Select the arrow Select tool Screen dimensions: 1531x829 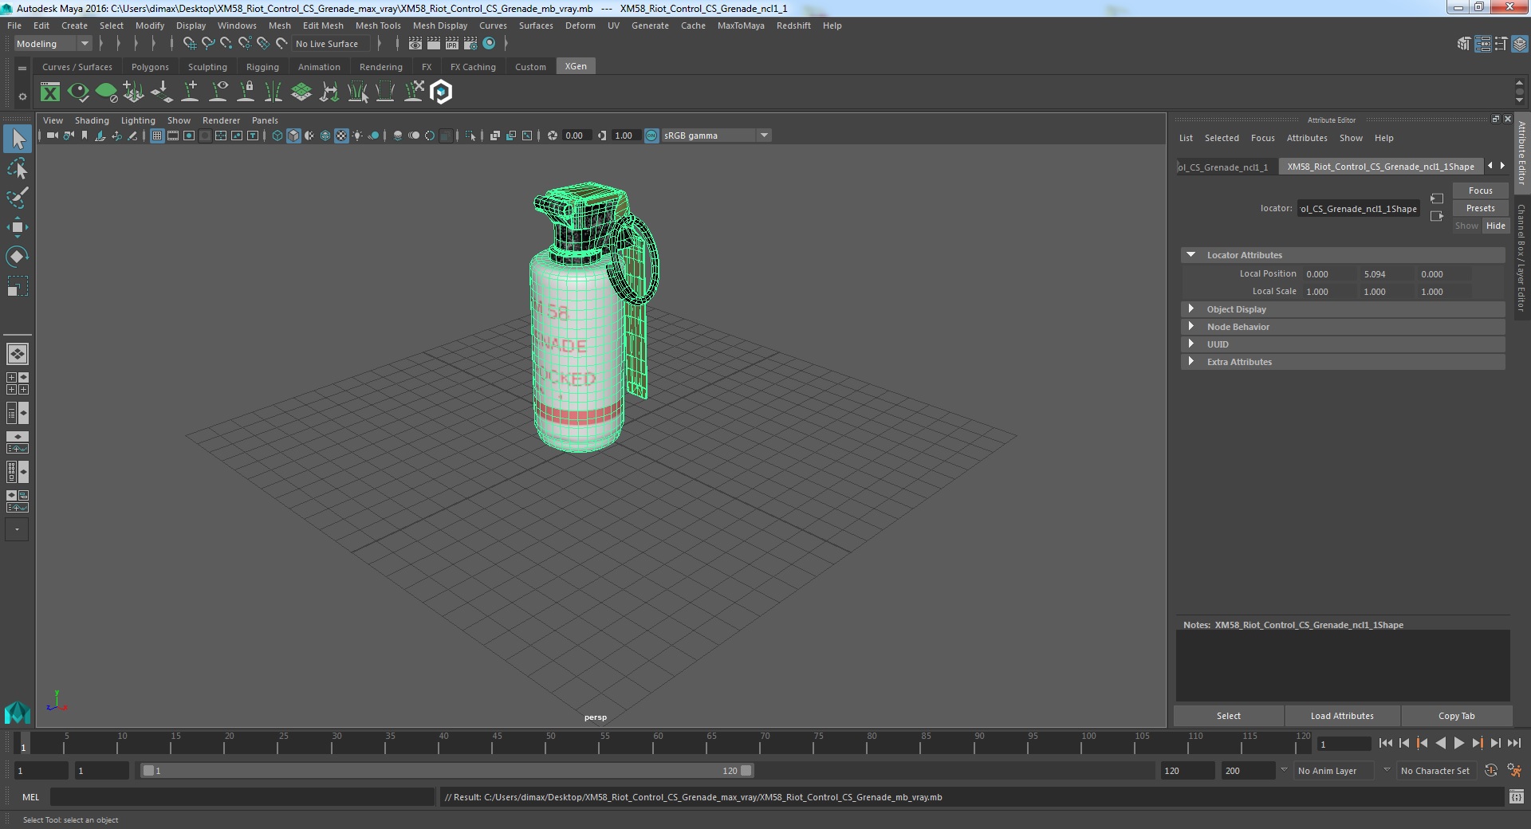tap(17, 139)
